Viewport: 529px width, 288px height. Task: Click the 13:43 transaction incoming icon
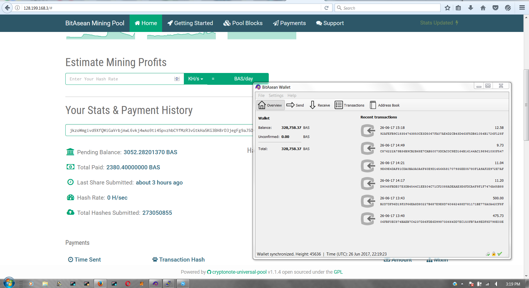click(368, 201)
